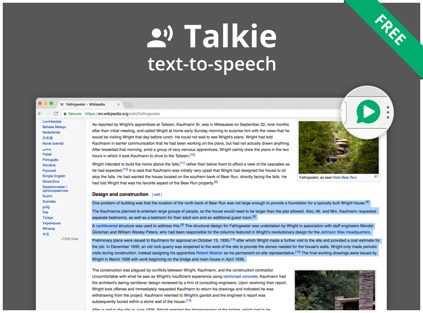423x313 pixels.
Task: Switch to Slovenčina language
Action: 51,181
